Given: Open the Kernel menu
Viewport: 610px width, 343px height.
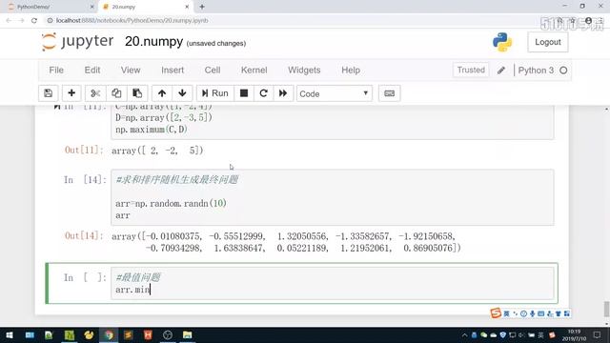Looking at the screenshot, I should pos(254,70).
